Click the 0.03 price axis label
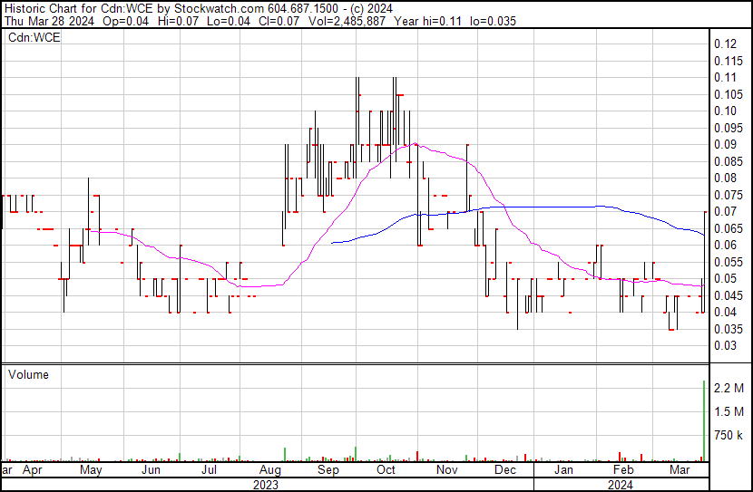 coord(724,345)
